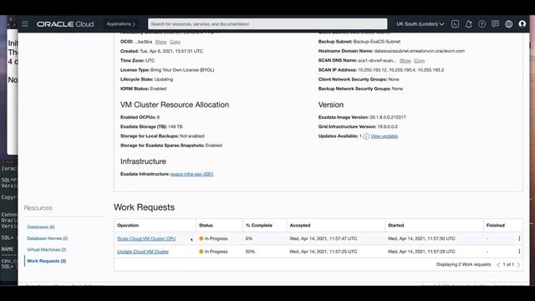Click the Exadata Image Version value
The image size is (535, 301).
[x=388, y=117]
